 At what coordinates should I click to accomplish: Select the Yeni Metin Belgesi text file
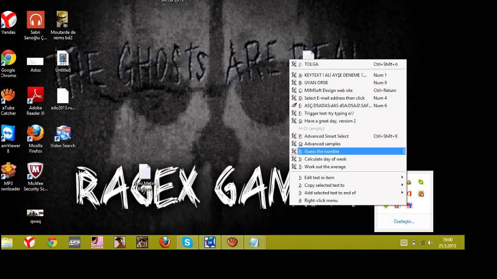click(x=144, y=178)
